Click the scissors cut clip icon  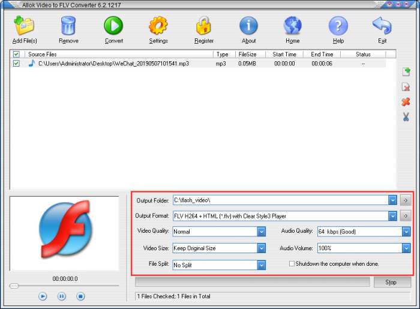[x=406, y=117]
